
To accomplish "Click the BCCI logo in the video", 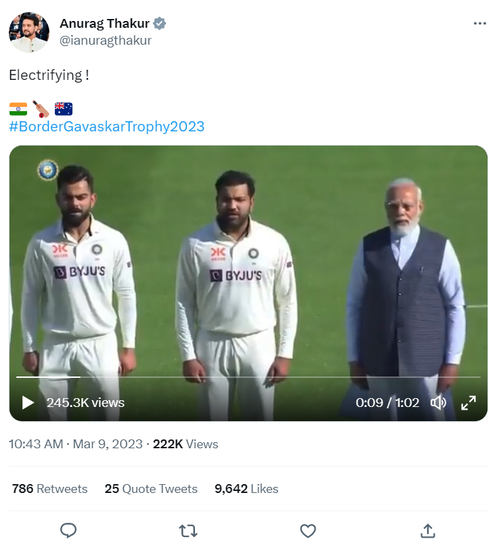I will tap(47, 170).
